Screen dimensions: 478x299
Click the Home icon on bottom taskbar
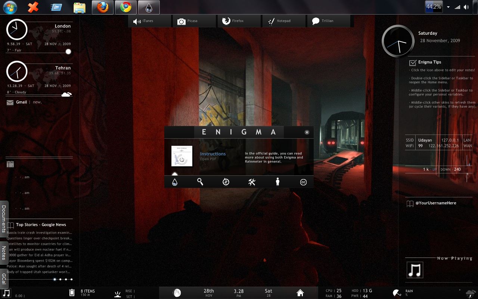tap(300, 293)
